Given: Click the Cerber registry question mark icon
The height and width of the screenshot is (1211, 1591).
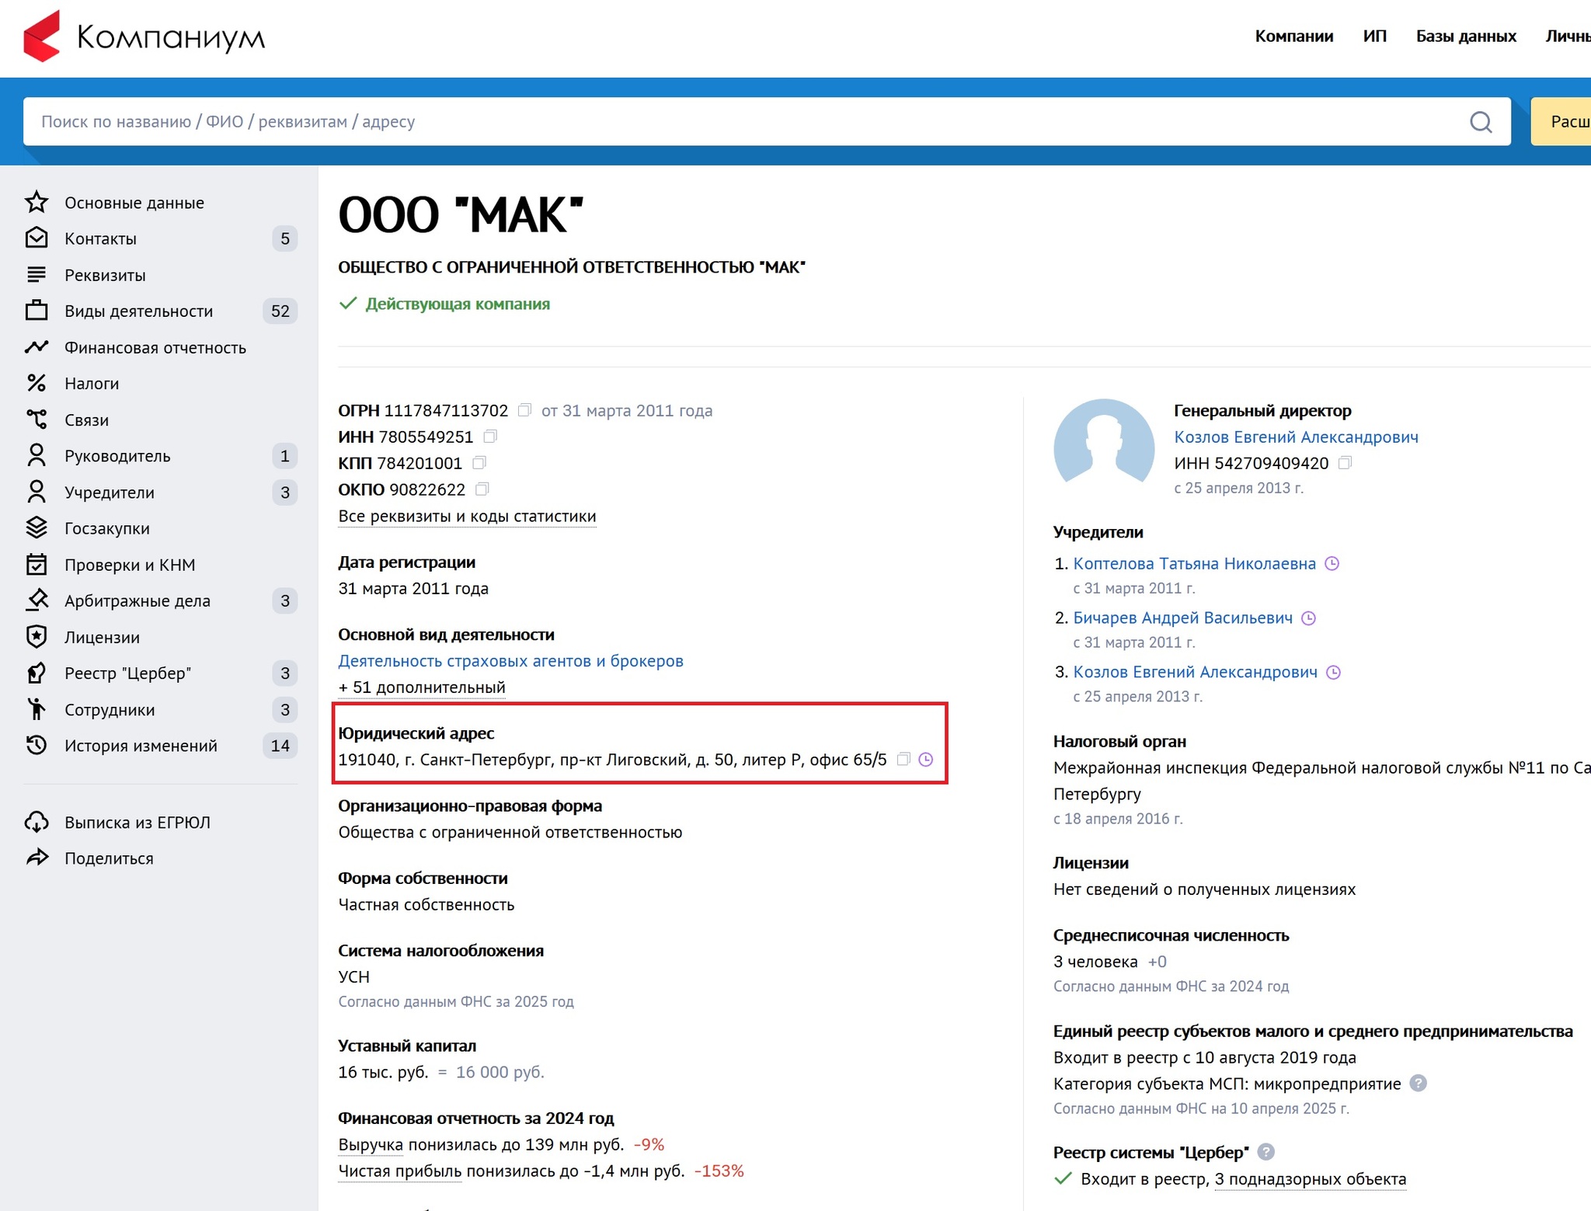Looking at the screenshot, I should pos(1265,1152).
